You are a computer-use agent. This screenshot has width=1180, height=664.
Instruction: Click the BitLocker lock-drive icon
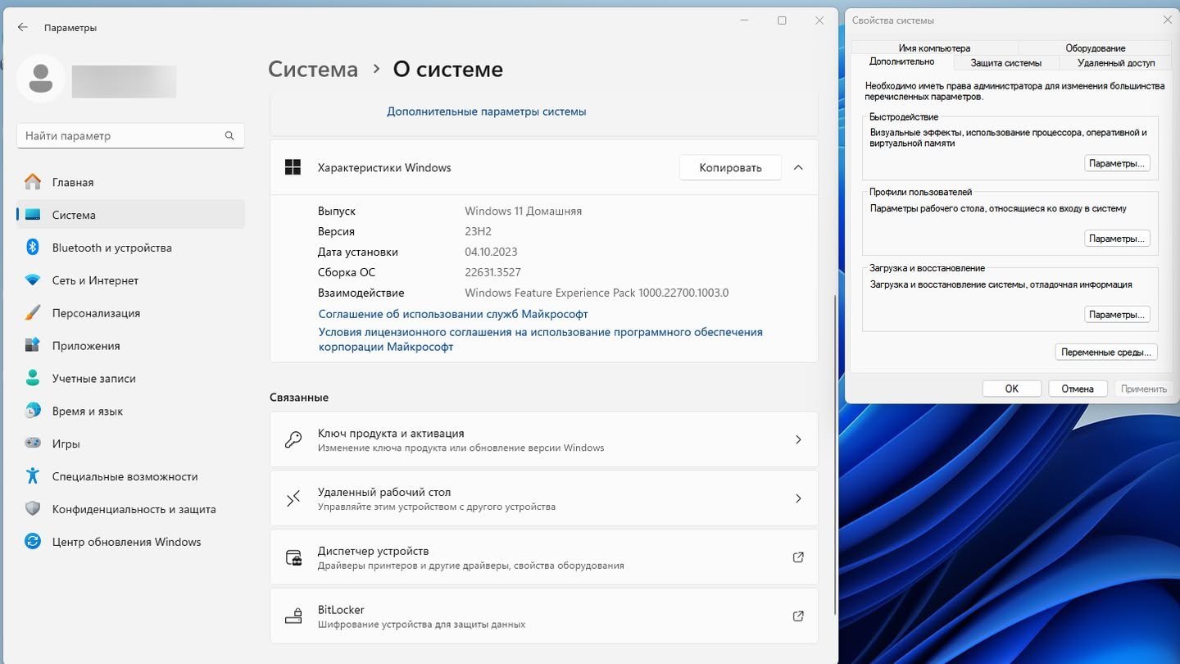click(x=293, y=616)
